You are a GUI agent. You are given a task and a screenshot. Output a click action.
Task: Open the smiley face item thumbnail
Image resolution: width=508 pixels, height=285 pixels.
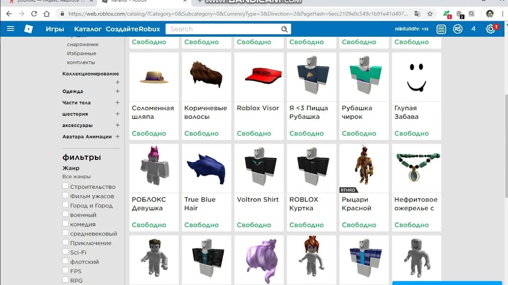pyautogui.click(x=416, y=77)
